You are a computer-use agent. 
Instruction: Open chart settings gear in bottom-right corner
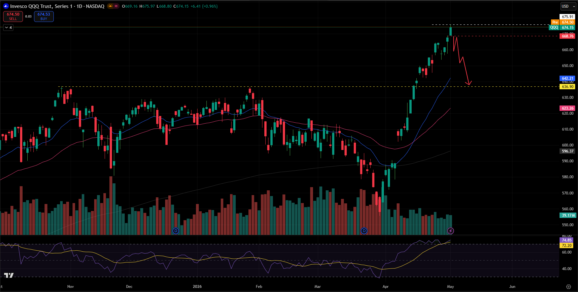click(568, 287)
